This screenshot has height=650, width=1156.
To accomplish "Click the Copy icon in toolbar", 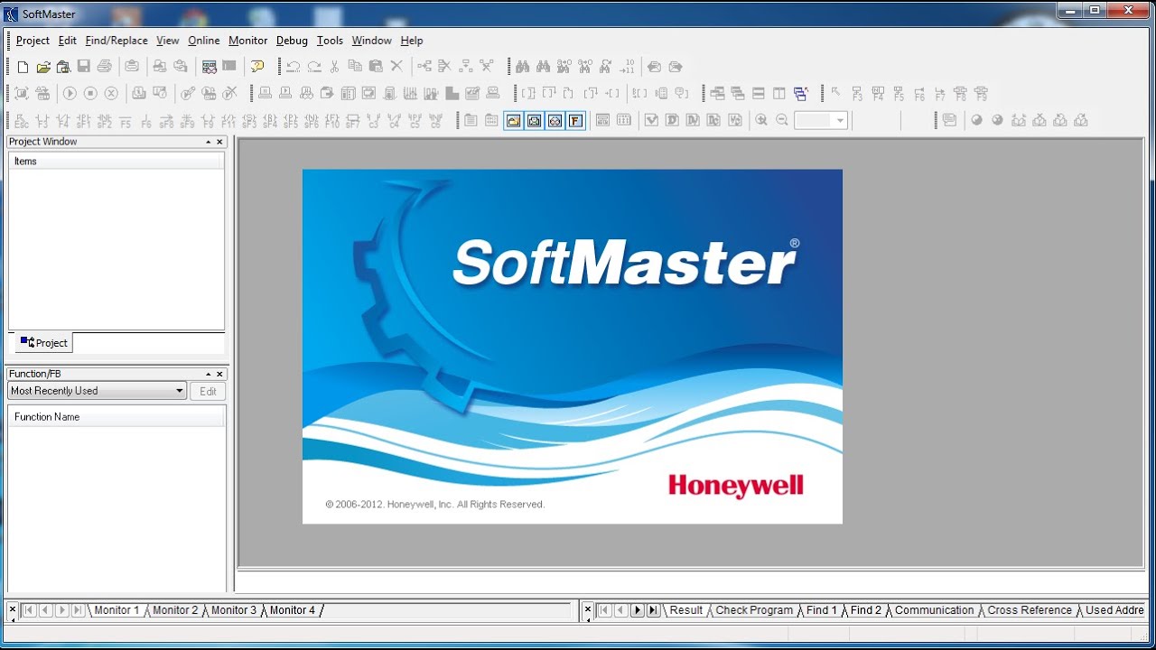I will (x=355, y=66).
